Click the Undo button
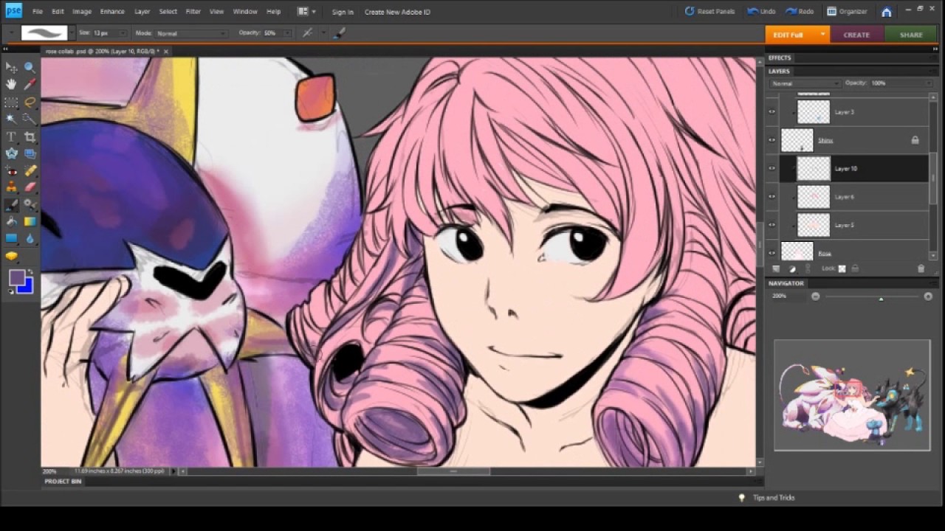The width and height of the screenshot is (945, 531). click(761, 12)
